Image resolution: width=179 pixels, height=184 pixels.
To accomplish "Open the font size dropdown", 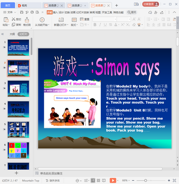I will tap(130, 19).
